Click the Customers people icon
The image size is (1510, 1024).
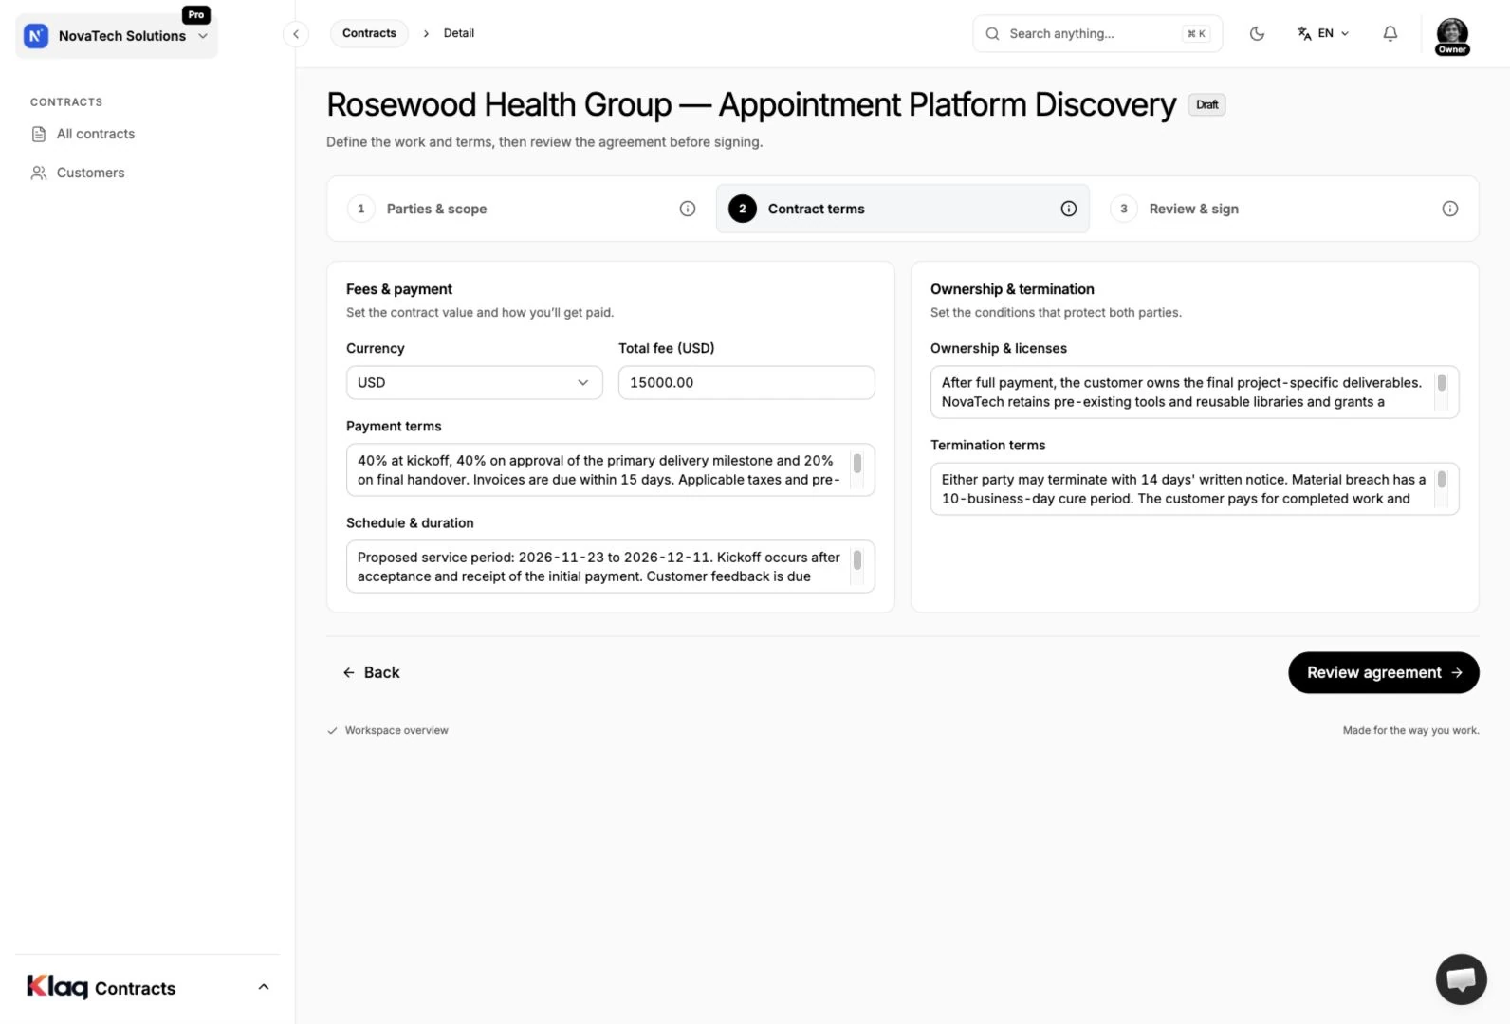click(x=39, y=174)
